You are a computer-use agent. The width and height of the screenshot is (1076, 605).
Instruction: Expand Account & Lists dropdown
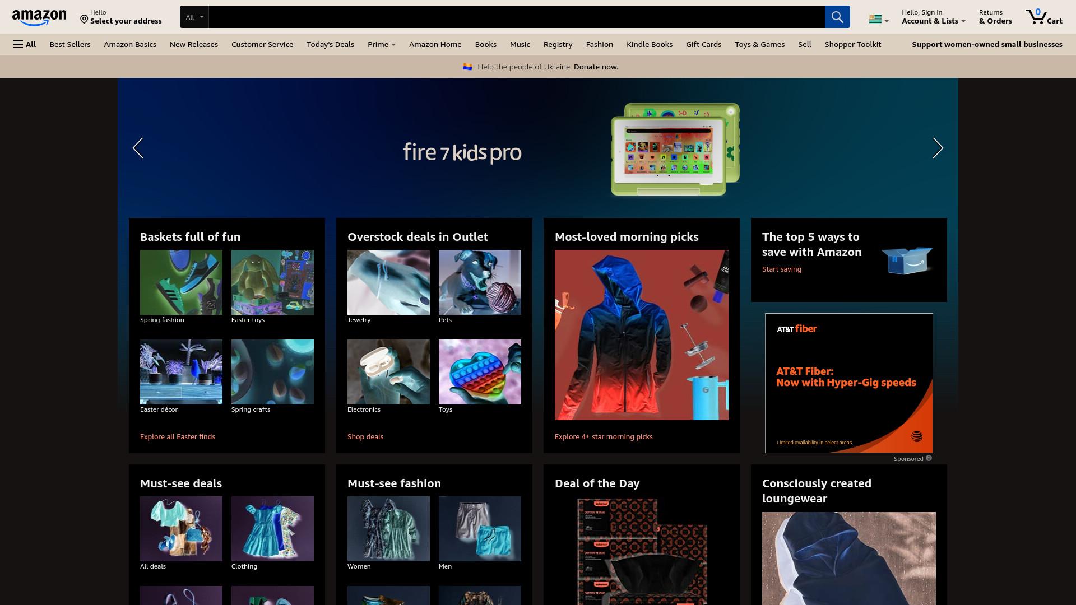click(x=934, y=17)
